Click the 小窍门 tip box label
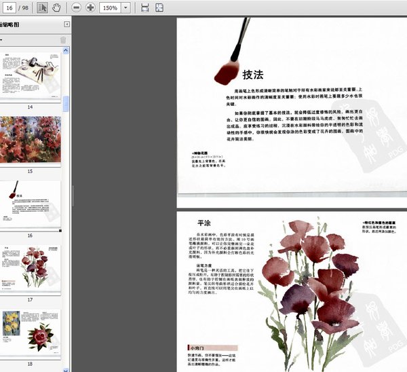The width and height of the screenshot is (407, 372). pos(197,348)
